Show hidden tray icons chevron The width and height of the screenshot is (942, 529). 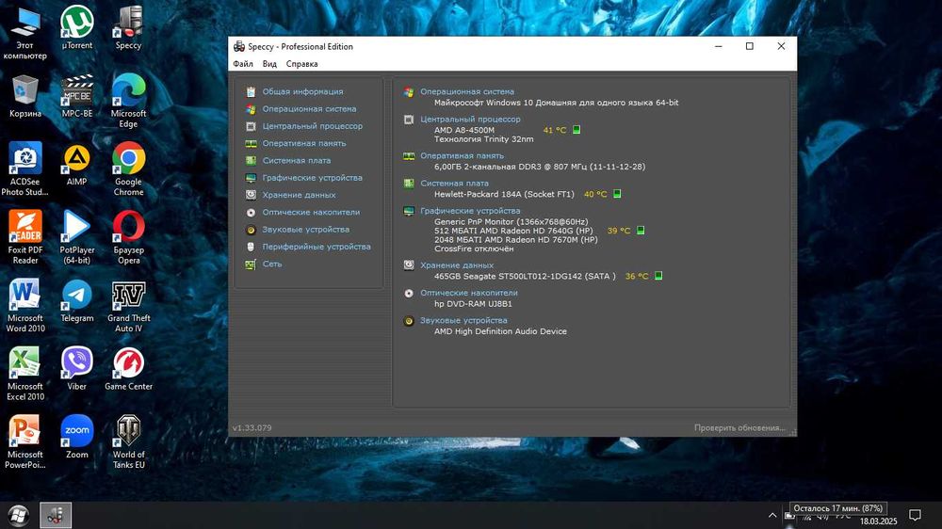(x=772, y=515)
